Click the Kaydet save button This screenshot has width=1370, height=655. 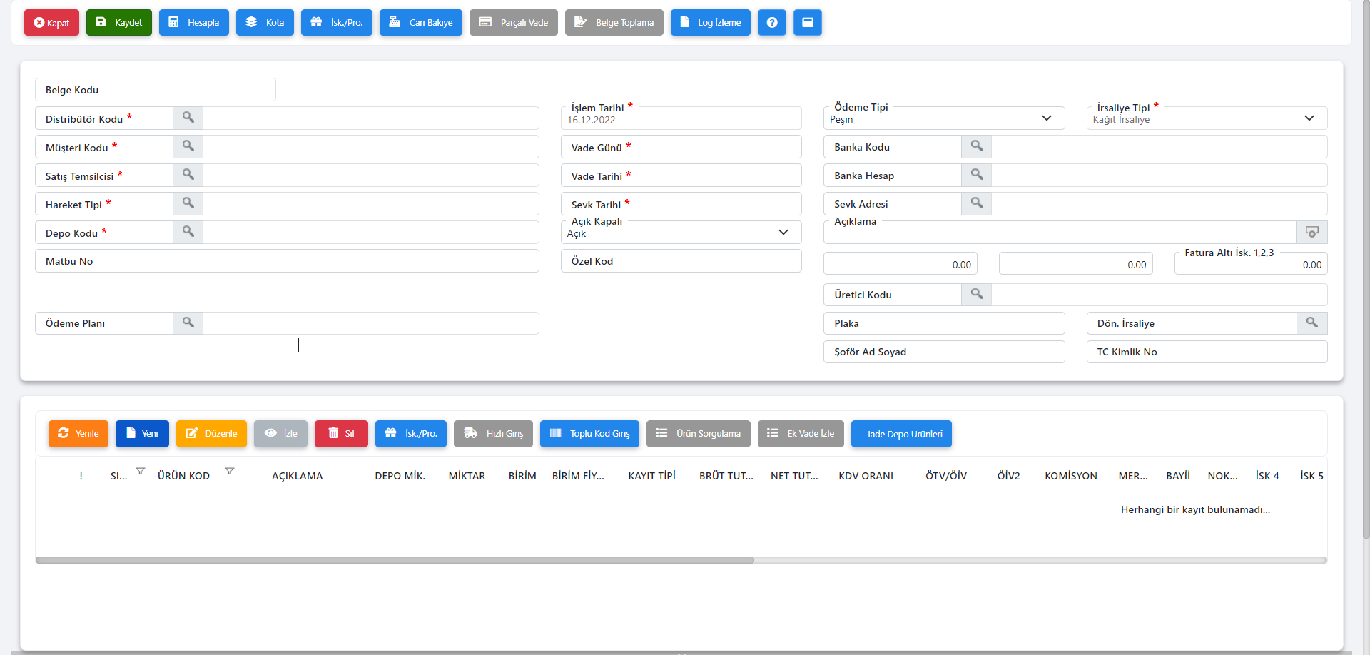pos(119,23)
